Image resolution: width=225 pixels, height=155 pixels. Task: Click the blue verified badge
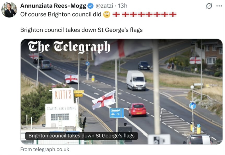coord(90,6)
